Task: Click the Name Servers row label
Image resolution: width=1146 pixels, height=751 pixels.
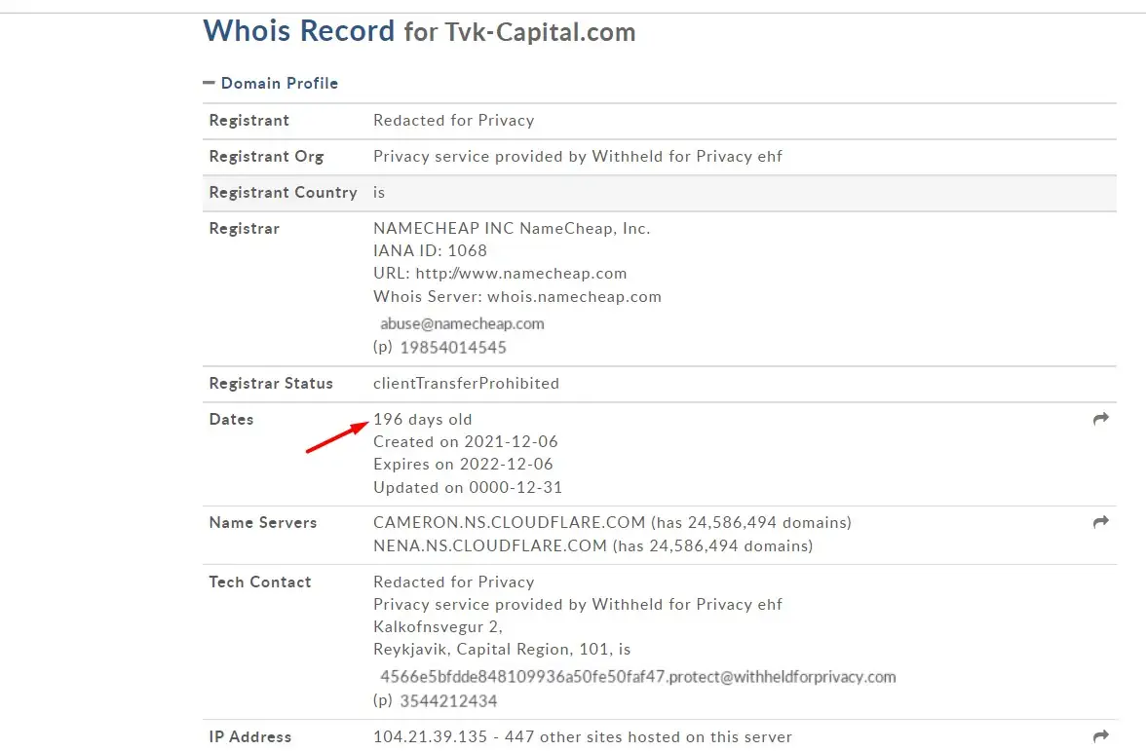Action: tap(263, 522)
